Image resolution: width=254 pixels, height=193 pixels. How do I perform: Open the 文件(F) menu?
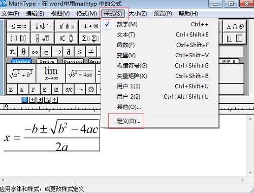(10, 14)
